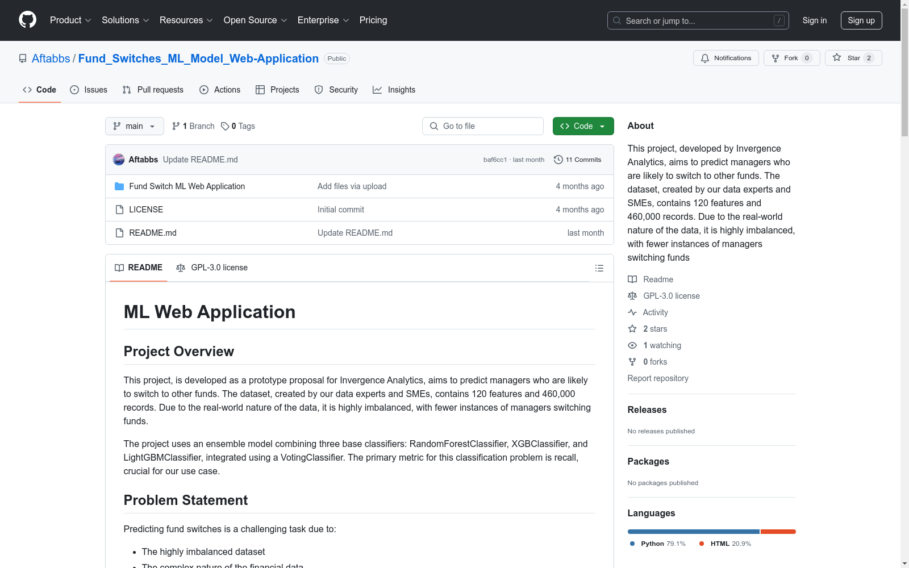This screenshot has width=909, height=568.
Task: Open the README.md file
Action: click(153, 233)
